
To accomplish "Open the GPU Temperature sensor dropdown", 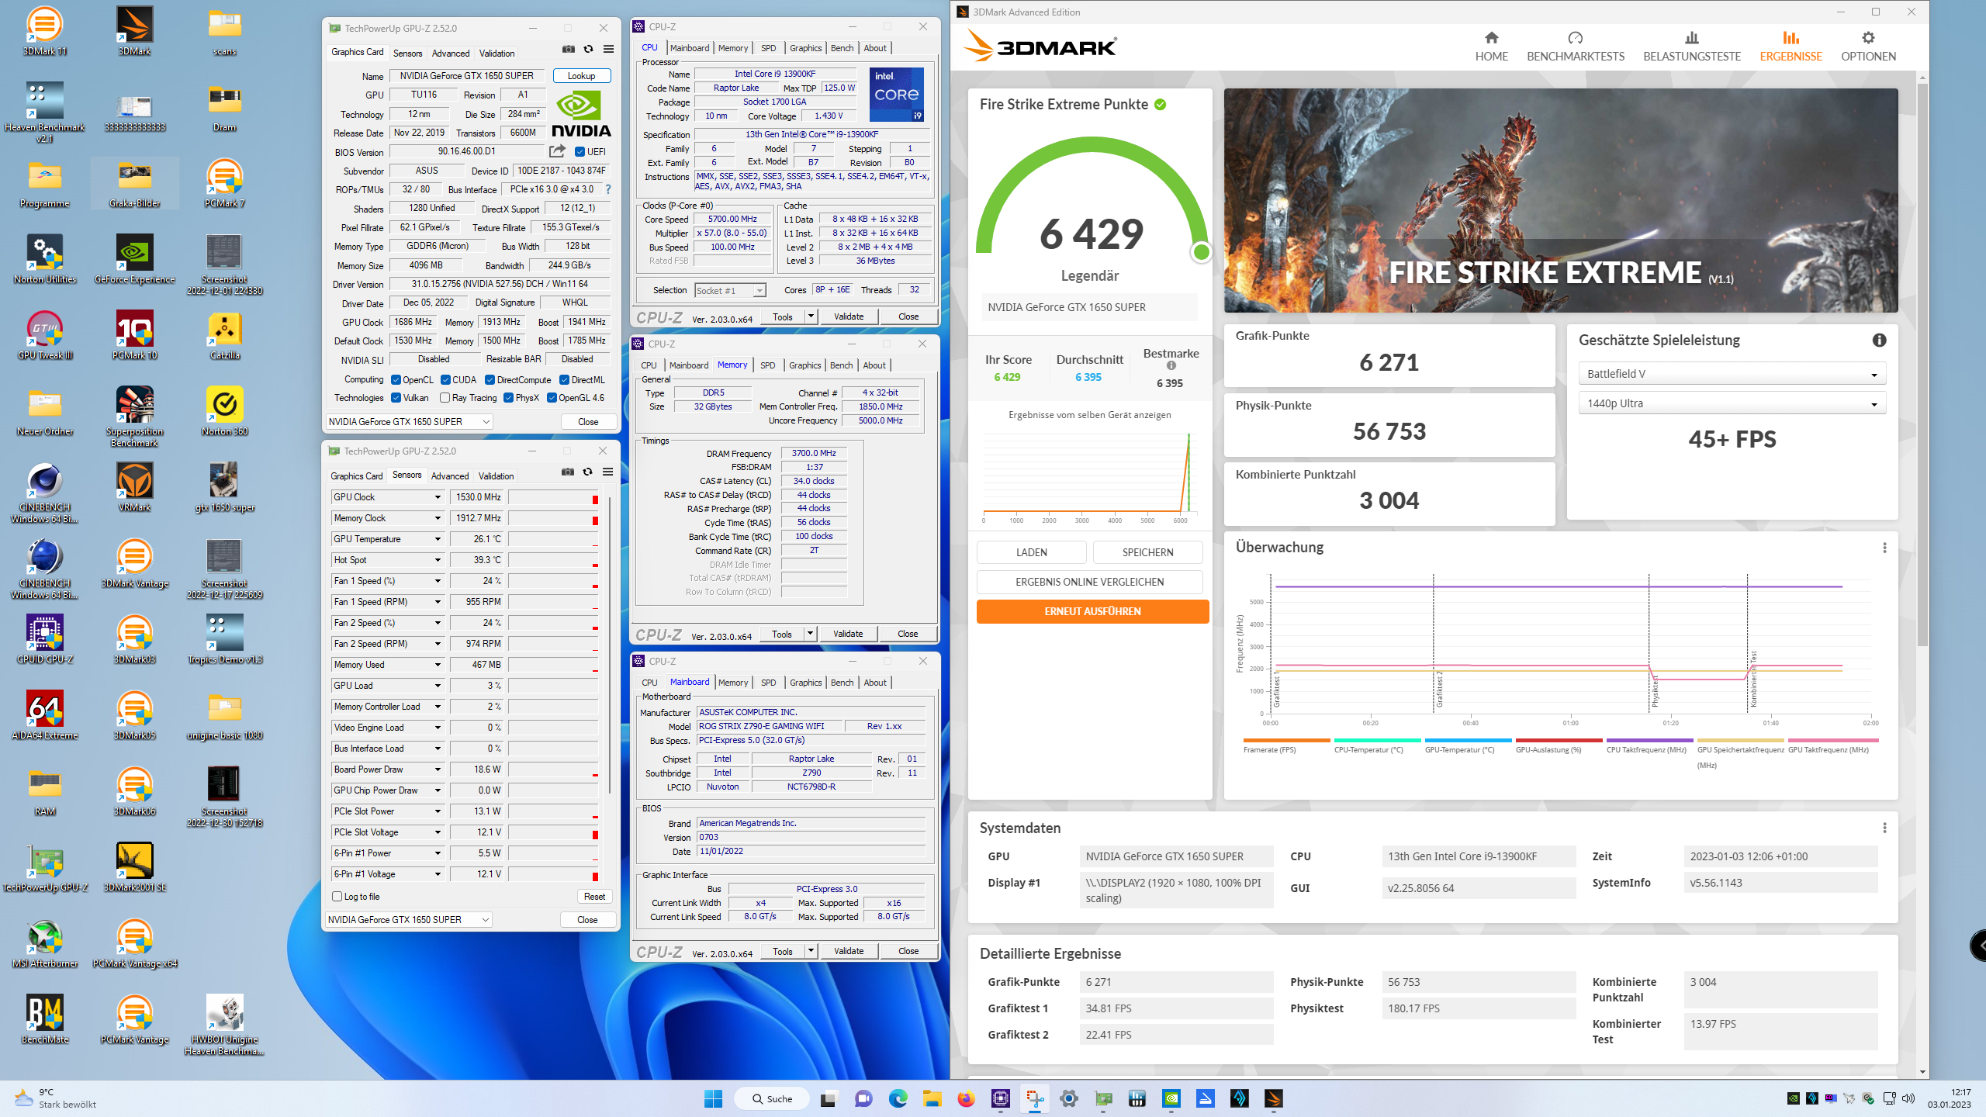I will 438,539.
